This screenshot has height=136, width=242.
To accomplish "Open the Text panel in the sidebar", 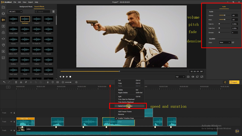I will pos(3,26).
